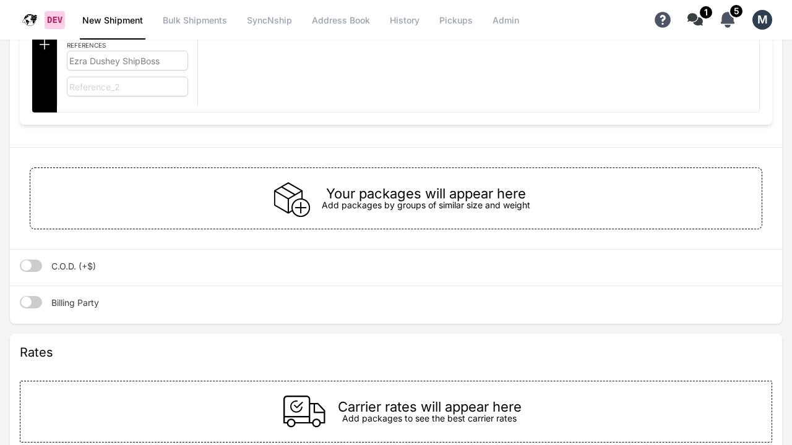Toggle the Billing Party switch
This screenshot has height=445, width=792.
pos(31,302)
